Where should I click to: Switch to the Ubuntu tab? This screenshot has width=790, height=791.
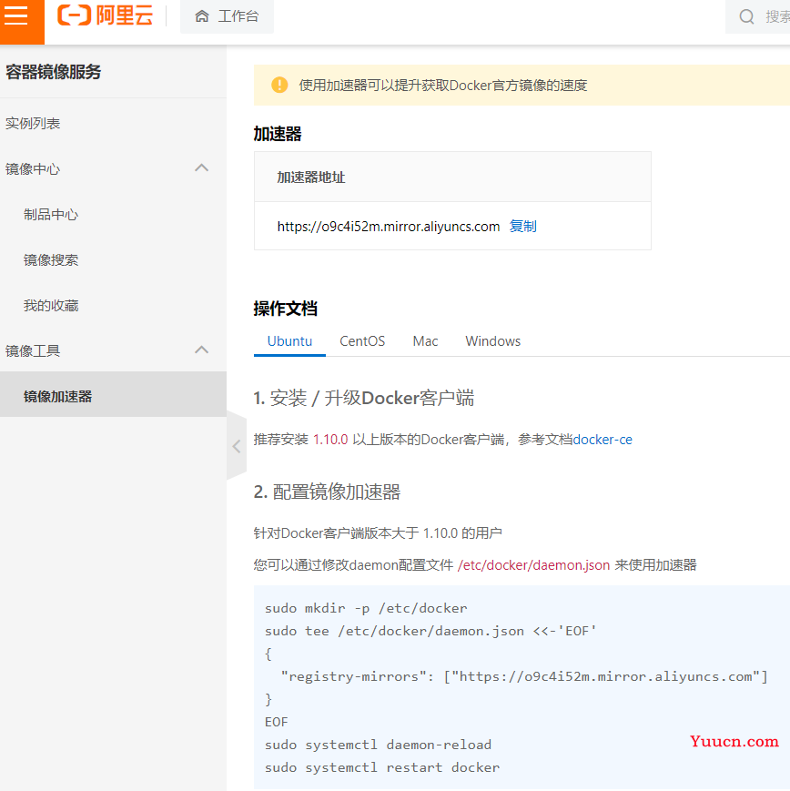tap(289, 341)
